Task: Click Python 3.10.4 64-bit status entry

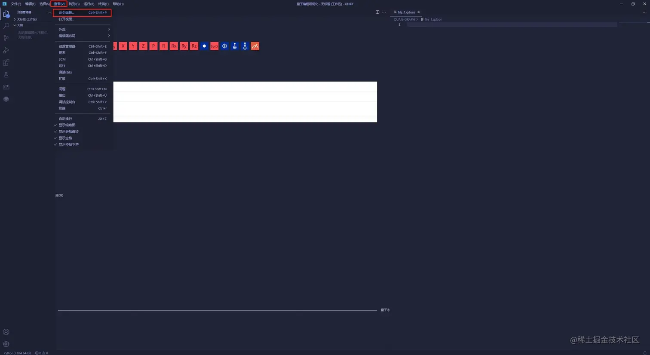Action: 17,353
